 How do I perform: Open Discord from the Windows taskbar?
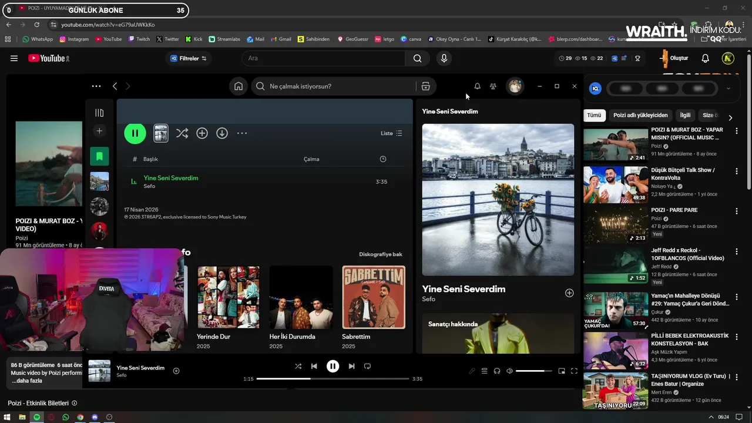pyautogui.click(x=95, y=417)
